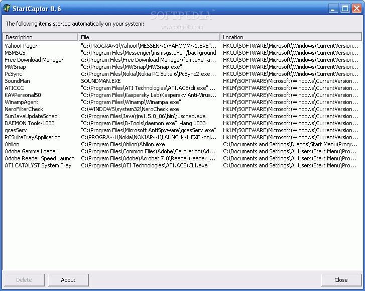Click Abilon's Dragos Start Menu location cell
Viewport: 365px width, 291px height.
click(x=290, y=144)
